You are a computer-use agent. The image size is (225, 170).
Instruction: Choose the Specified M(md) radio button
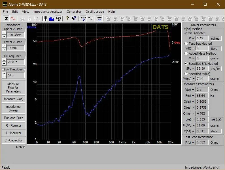(x=186, y=74)
